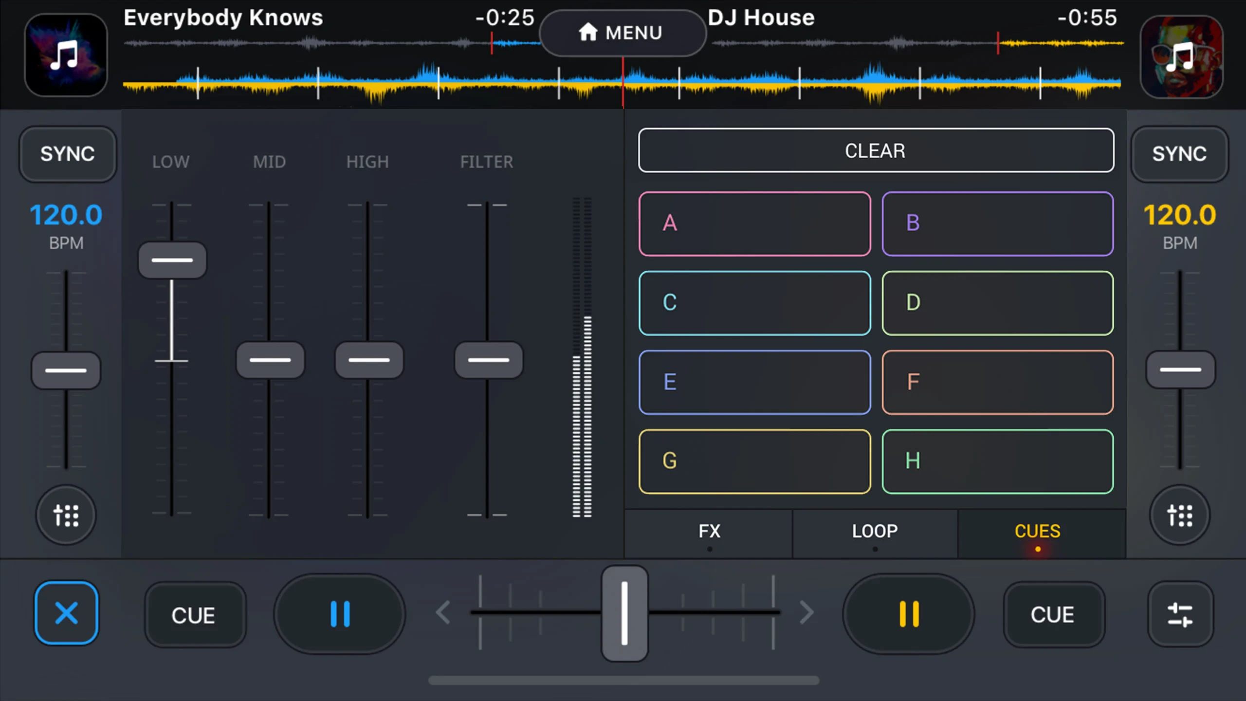The height and width of the screenshot is (701, 1246).
Task: Switch to the LOOP tab
Action: click(x=875, y=532)
